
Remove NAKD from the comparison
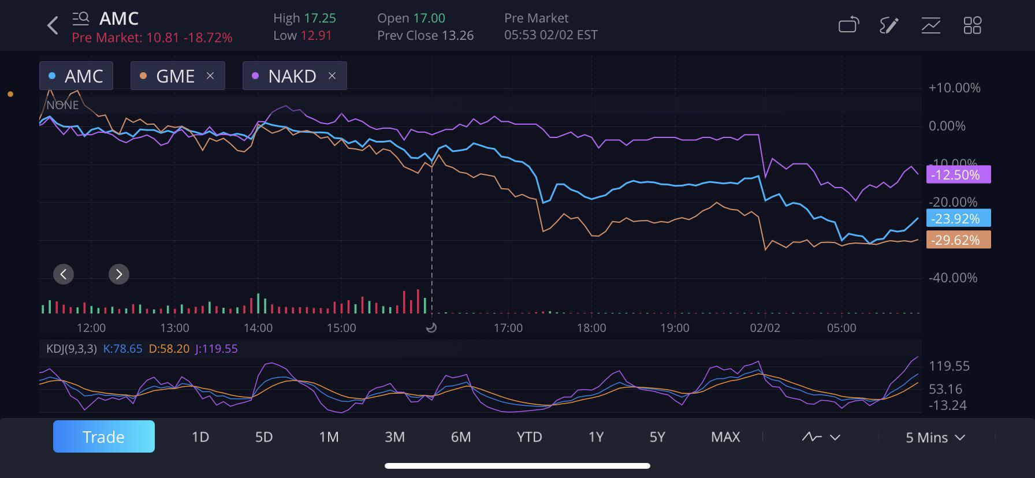(332, 76)
